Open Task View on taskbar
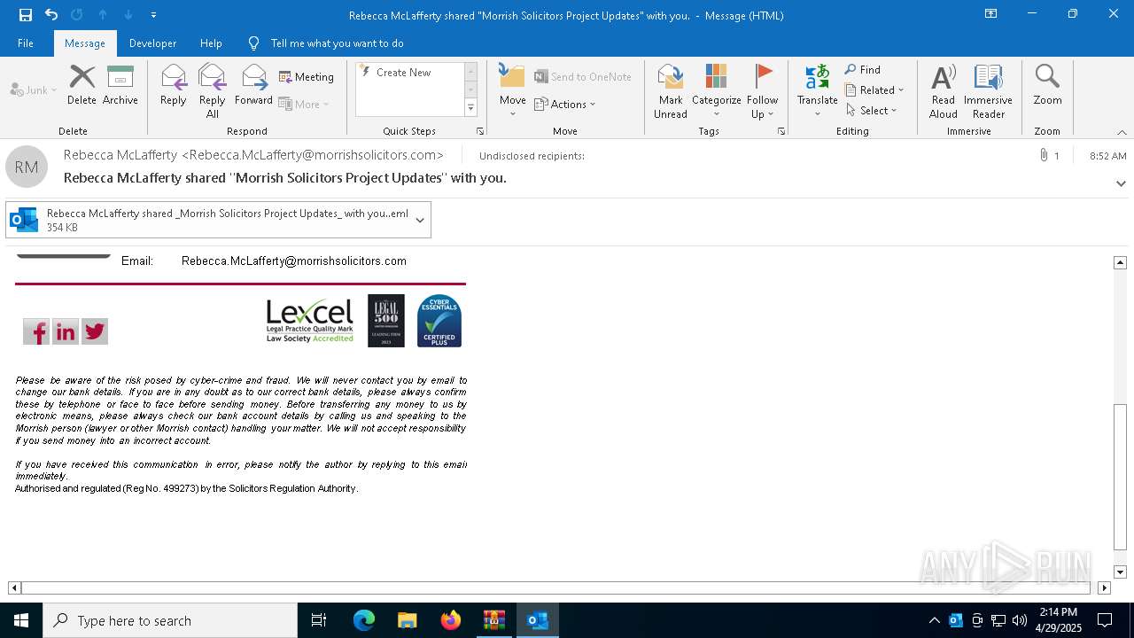1134x638 pixels. [x=319, y=620]
